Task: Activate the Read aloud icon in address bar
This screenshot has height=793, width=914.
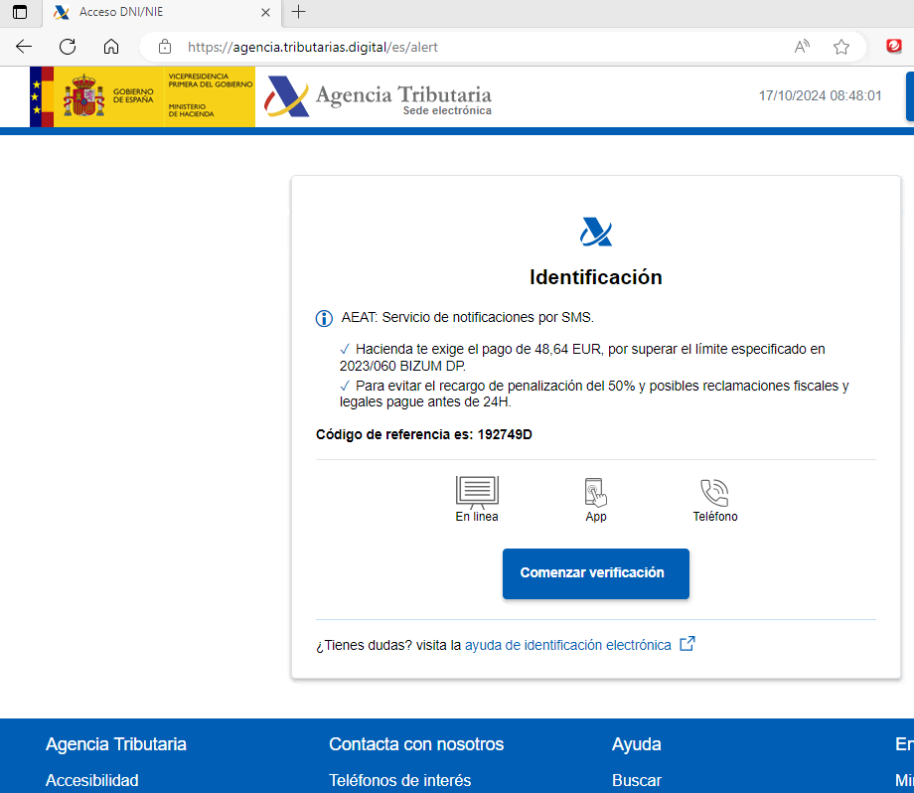Action: pos(802,47)
